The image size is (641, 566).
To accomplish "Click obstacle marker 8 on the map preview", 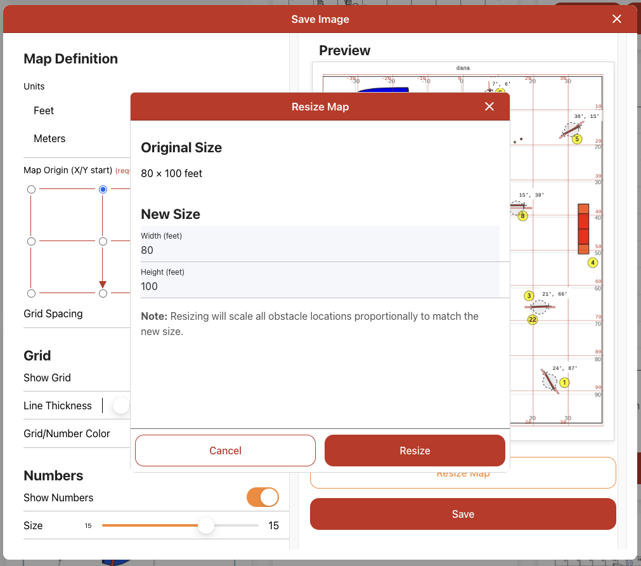I will point(522,216).
